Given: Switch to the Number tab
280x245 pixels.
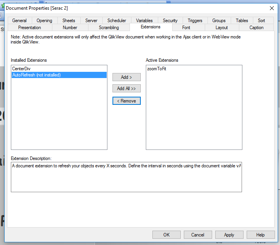Looking at the screenshot, I should click(70, 28).
